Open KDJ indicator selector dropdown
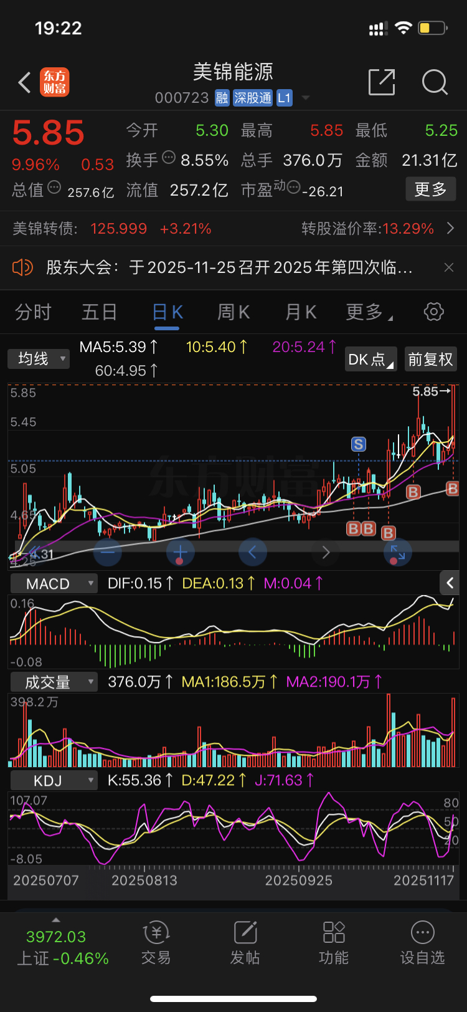 pyautogui.click(x=54, y=780)
